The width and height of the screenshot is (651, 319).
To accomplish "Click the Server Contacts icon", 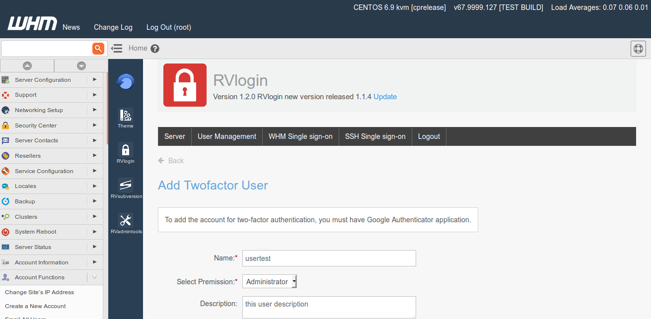I will click(5, 140).
